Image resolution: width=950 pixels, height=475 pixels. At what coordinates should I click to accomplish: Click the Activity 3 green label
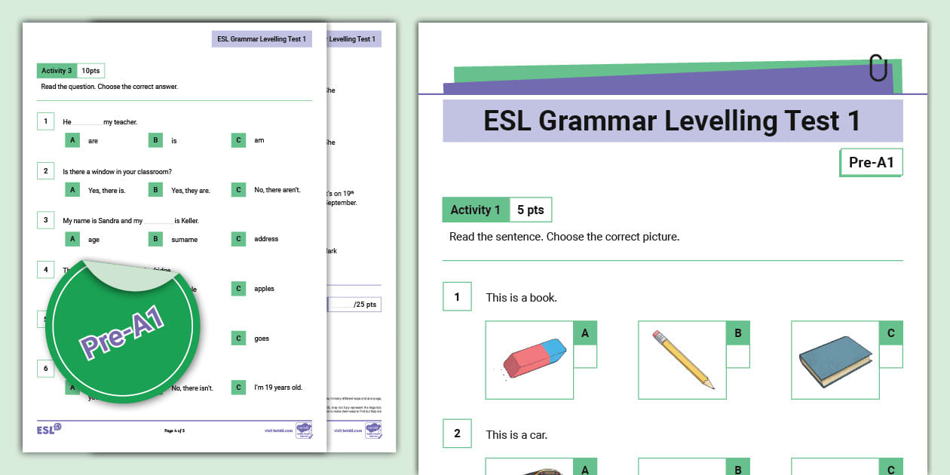[57, 71]
